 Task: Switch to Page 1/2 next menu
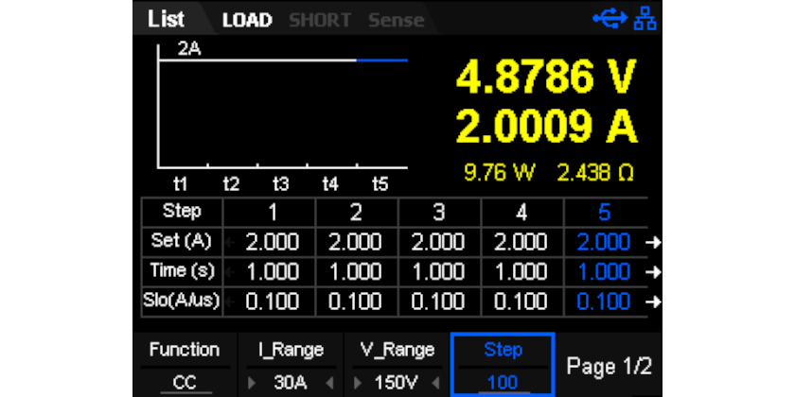609,366
